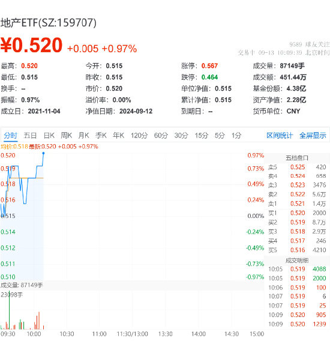Click 9589 球友关注 follower count
The width and height of the screenshot is (330, 350).
point(309,44)
